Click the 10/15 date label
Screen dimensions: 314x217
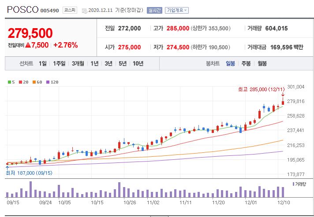[x=97, y=202]
